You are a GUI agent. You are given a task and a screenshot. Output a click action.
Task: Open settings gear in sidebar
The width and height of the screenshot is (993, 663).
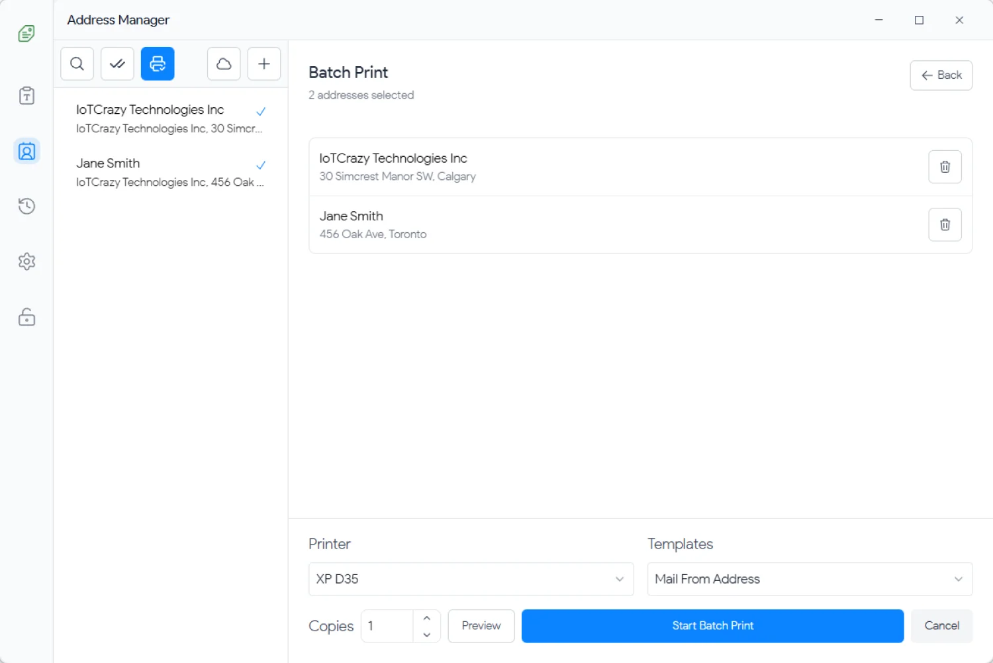26,261
